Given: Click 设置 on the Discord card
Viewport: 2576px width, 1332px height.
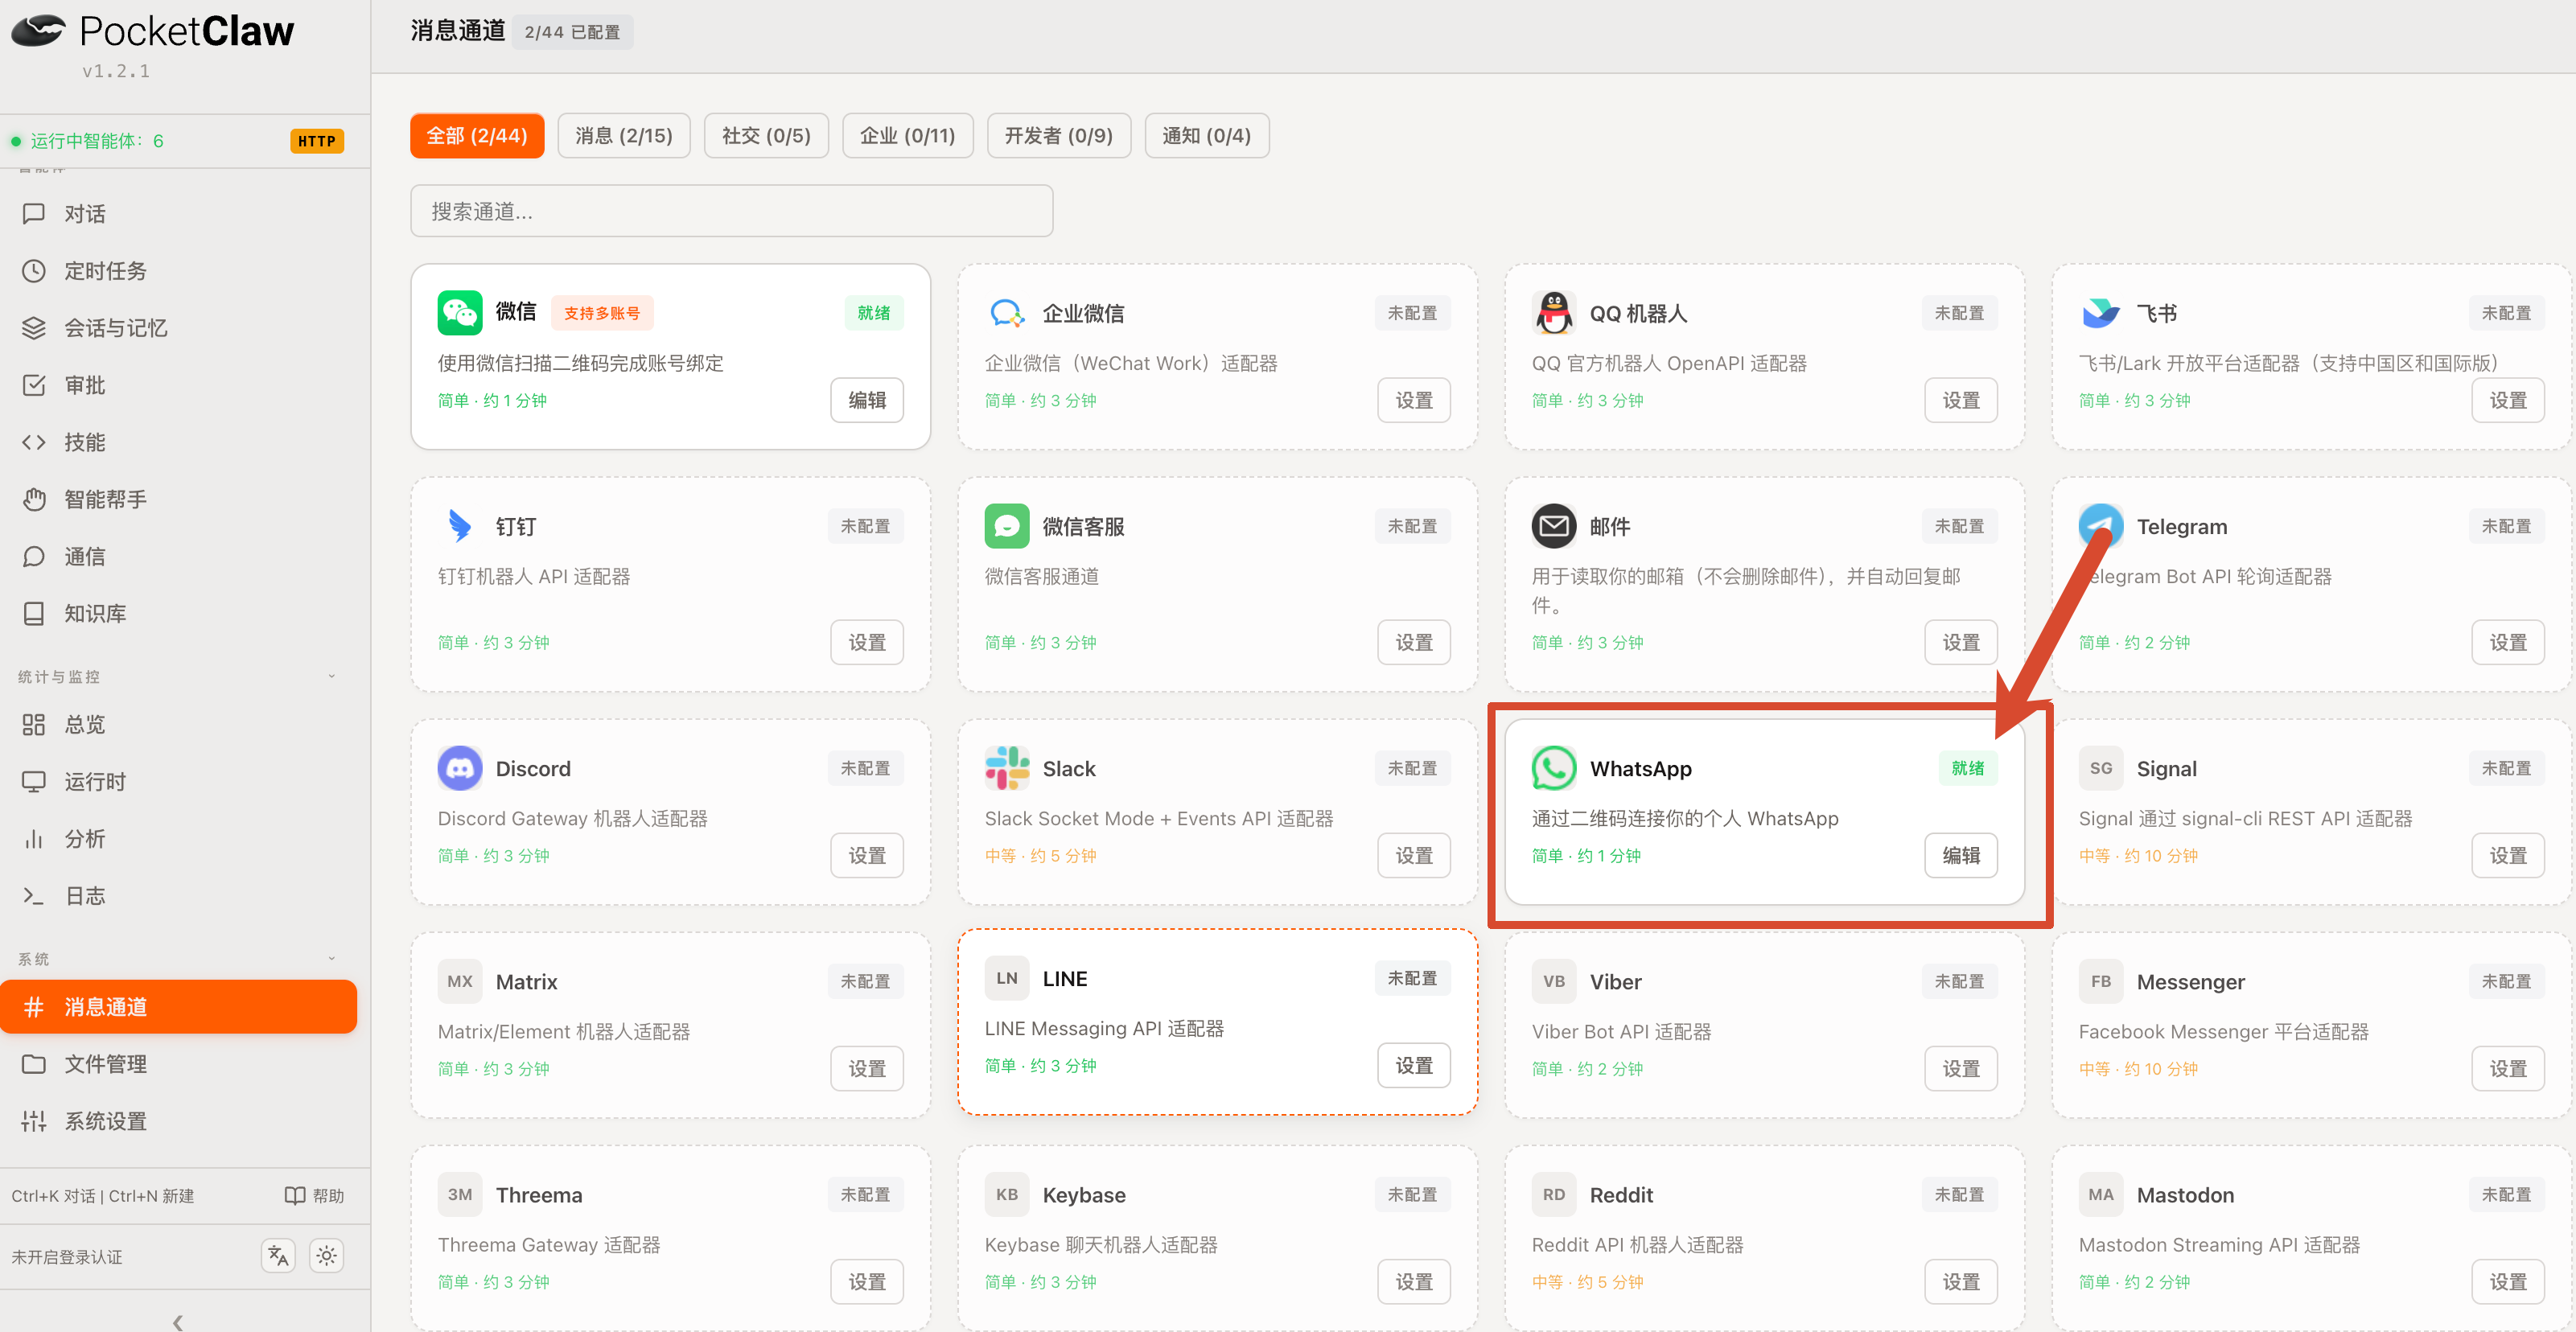Looking at the screenshot, I should point(867,855).
